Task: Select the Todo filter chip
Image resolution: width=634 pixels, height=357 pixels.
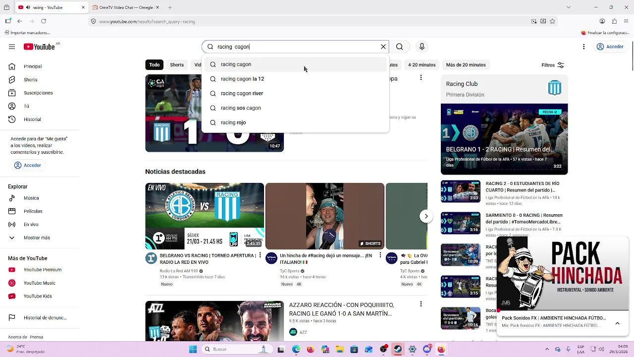Action: point(155,65)
